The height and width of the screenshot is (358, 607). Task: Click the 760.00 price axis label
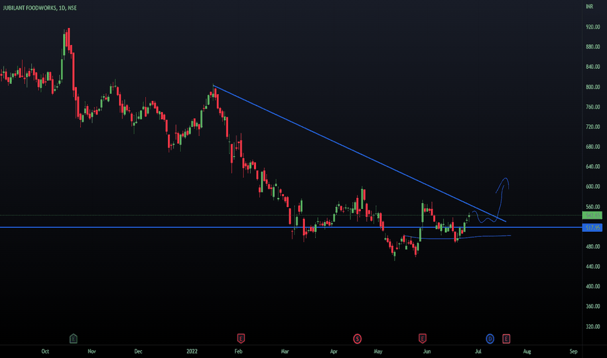(593, 107)
